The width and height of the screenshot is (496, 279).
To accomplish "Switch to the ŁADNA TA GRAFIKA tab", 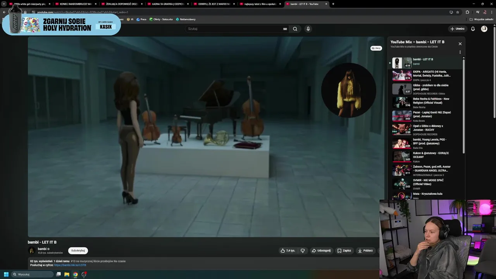I will [168, 4].
